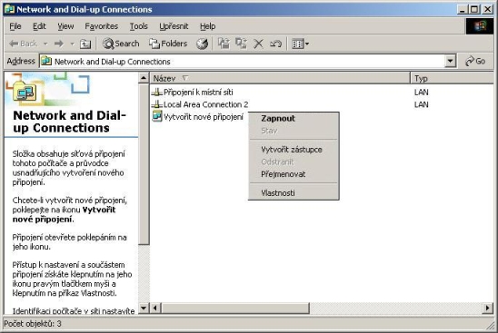Click the left pane scroll up arrow
The width and height of the screenshot is (498, 333).
click(x=144, y=78)
